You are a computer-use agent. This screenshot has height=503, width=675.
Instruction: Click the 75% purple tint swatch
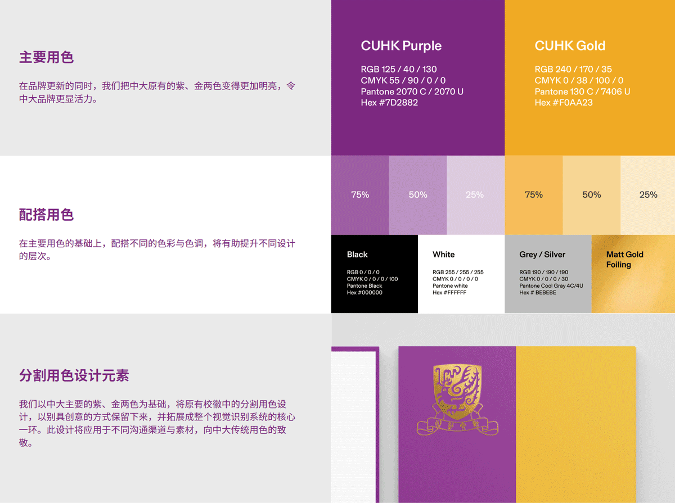click(360, 194)
